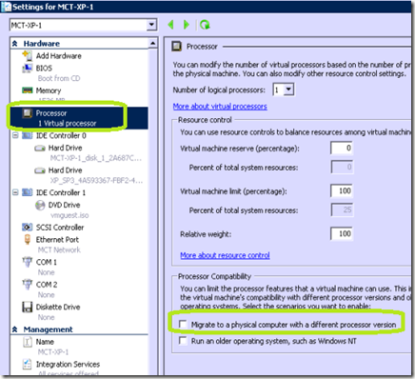Select the Processor icon in tree
Viewport: 415px width, 379px height.
click(28, 113)
